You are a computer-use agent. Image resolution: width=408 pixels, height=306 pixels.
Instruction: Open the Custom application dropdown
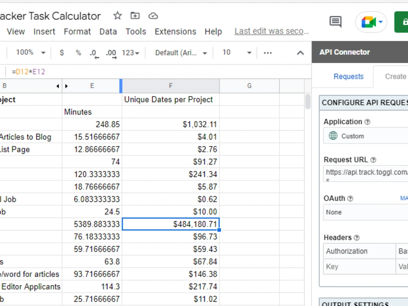(x=366, y=136)
